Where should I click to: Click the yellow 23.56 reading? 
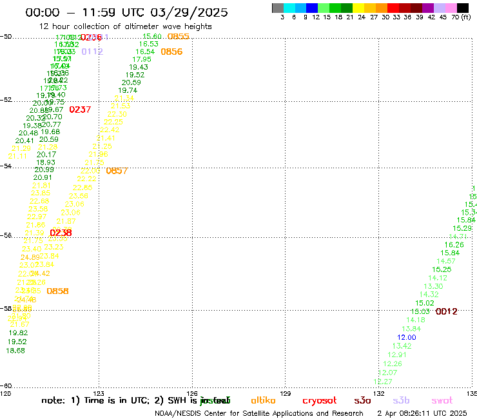79,196
